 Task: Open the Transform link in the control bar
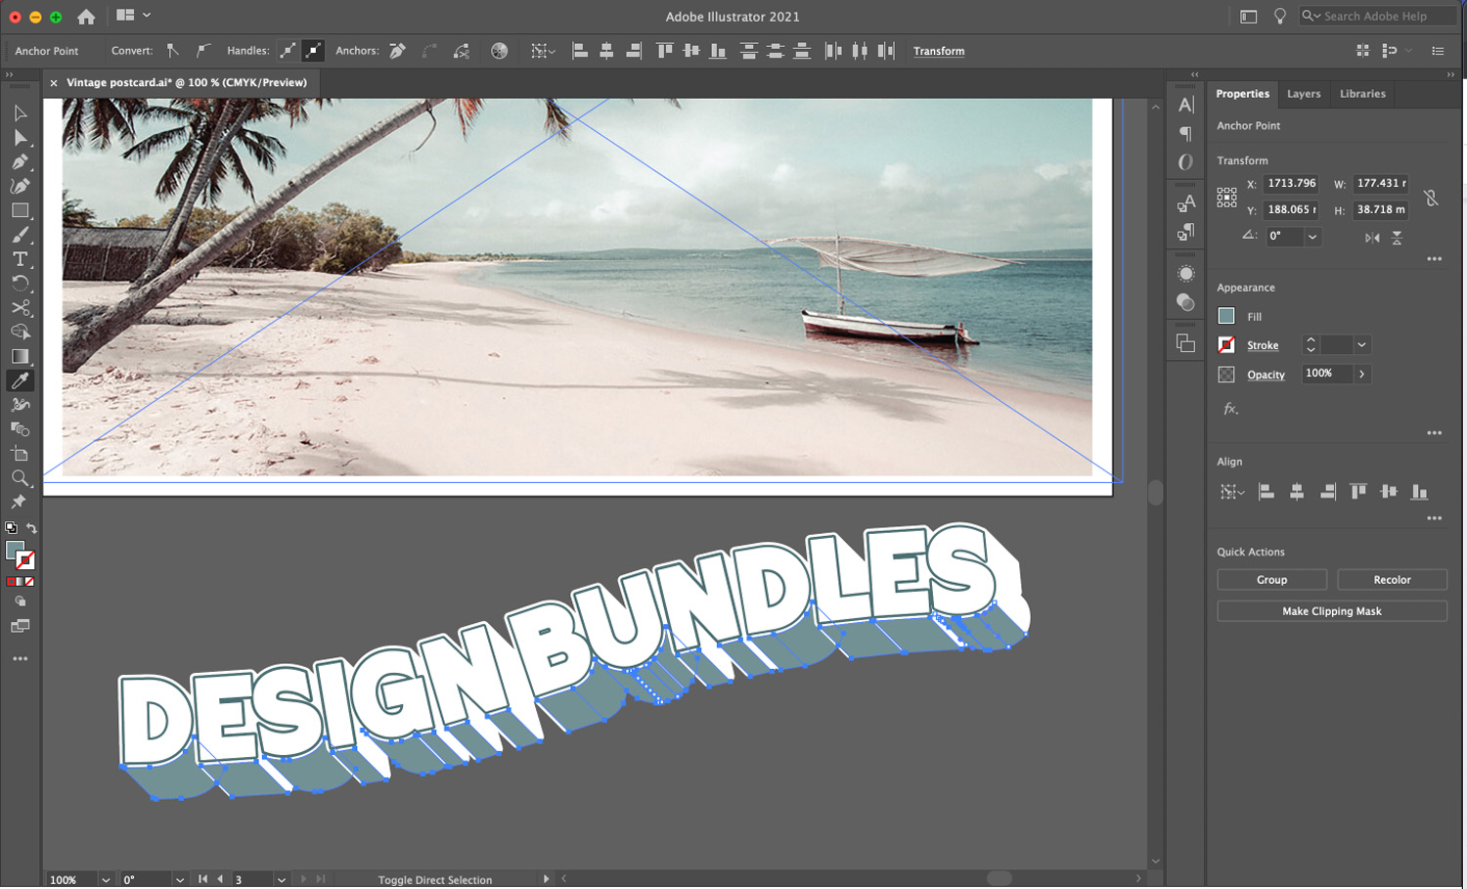pyautogui.click(x=939, y=51)
